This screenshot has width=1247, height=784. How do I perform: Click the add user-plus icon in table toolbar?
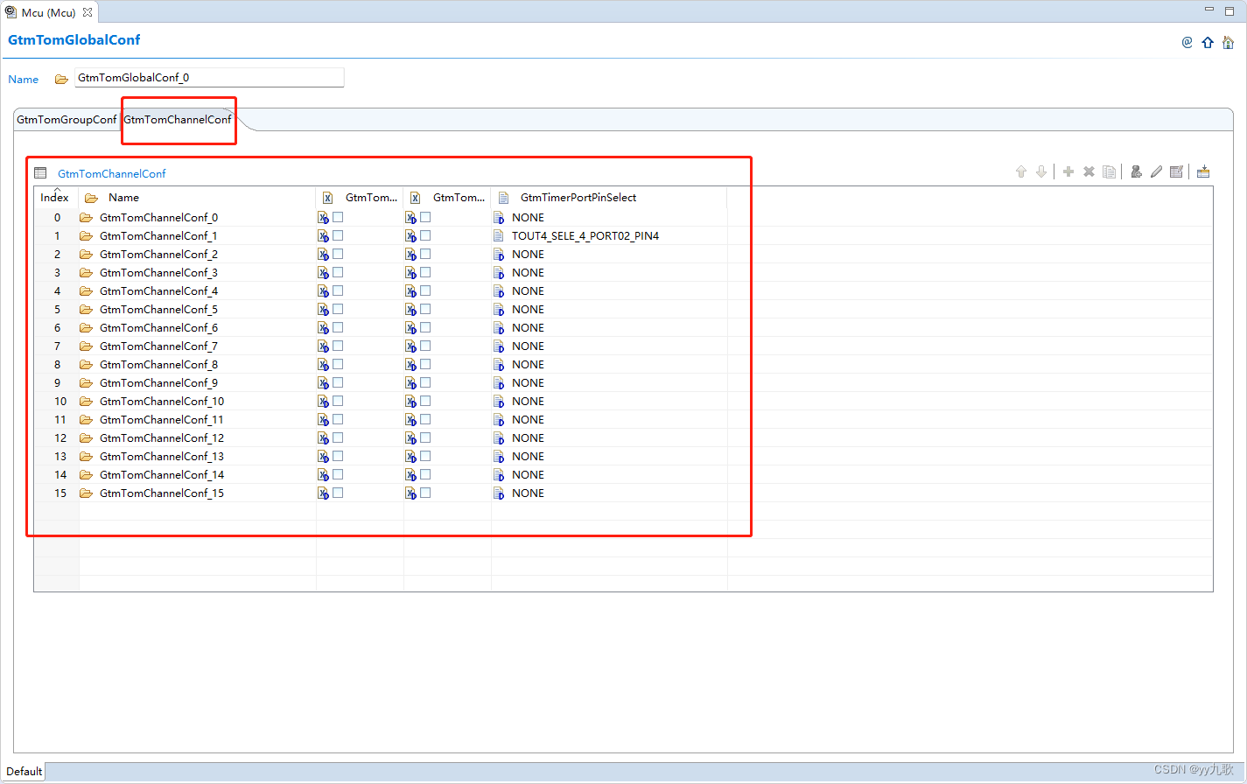(x=1136, y=171)
